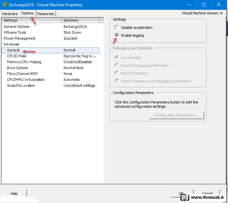Click the Settings column header
Image resolution: width=228 pixels, height=203 pixels.
(32, 20)
